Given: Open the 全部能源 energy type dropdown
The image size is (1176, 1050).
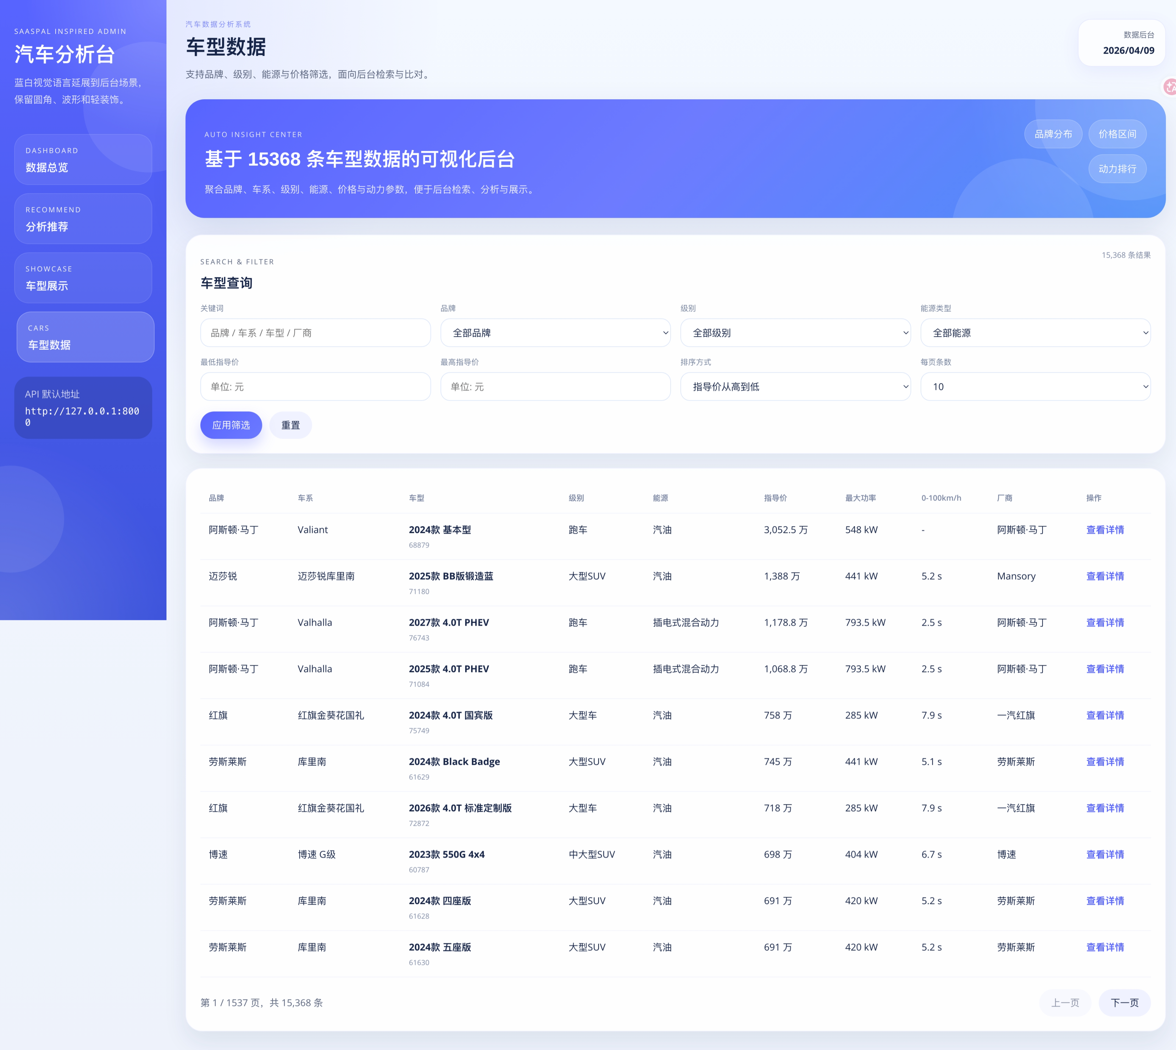Looking at the screenshot, I should [1035, 333].
